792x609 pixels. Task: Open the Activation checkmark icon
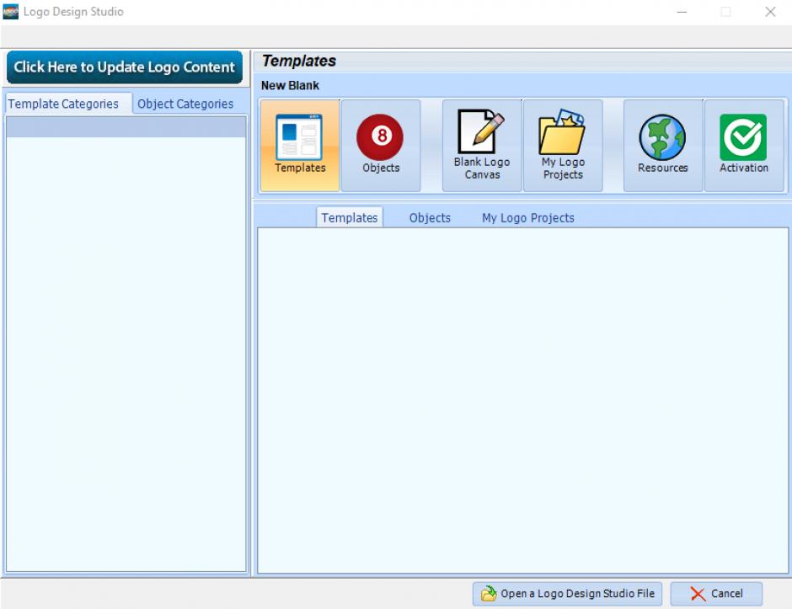click(743, 146)
